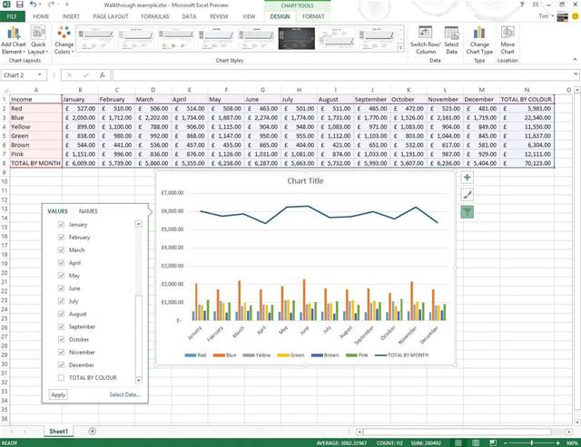
Task: Open the Chart Elements plus button
Action: (x=467, y=179)
